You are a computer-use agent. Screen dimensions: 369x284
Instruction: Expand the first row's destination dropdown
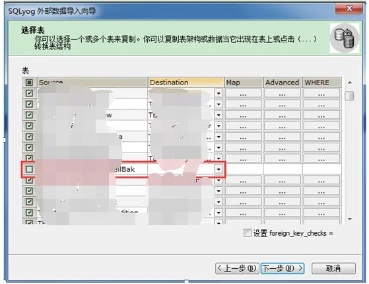(x=218, y=94)
